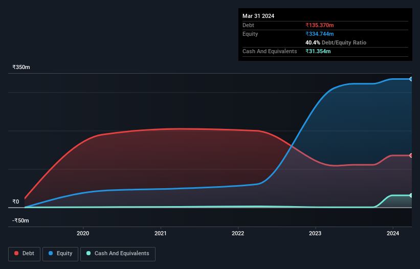Toggle the Equity legend button

(60, 254)
